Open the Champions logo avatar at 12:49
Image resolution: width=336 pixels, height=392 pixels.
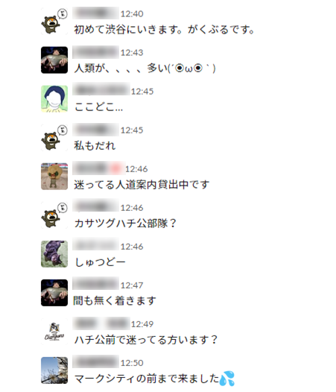[x=54, y=332]
